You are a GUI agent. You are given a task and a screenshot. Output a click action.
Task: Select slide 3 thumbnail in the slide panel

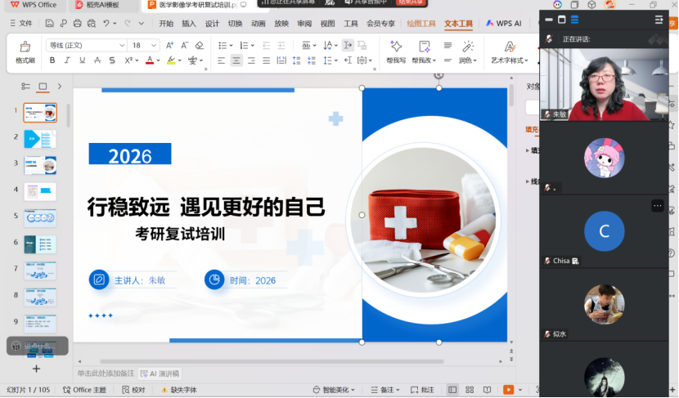pyautogui.click(x=39, y=164)
